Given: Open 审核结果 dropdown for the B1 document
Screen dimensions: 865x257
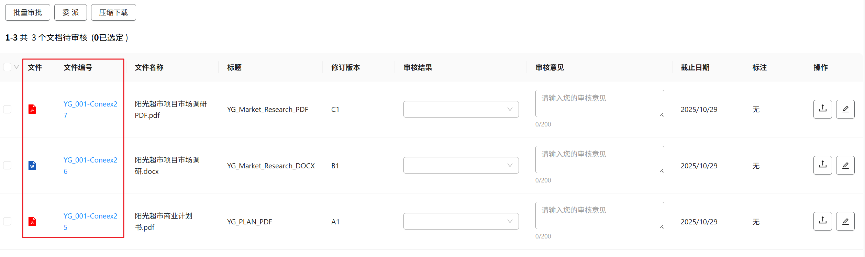Looking at the screenshot, I should click(461, 165).
